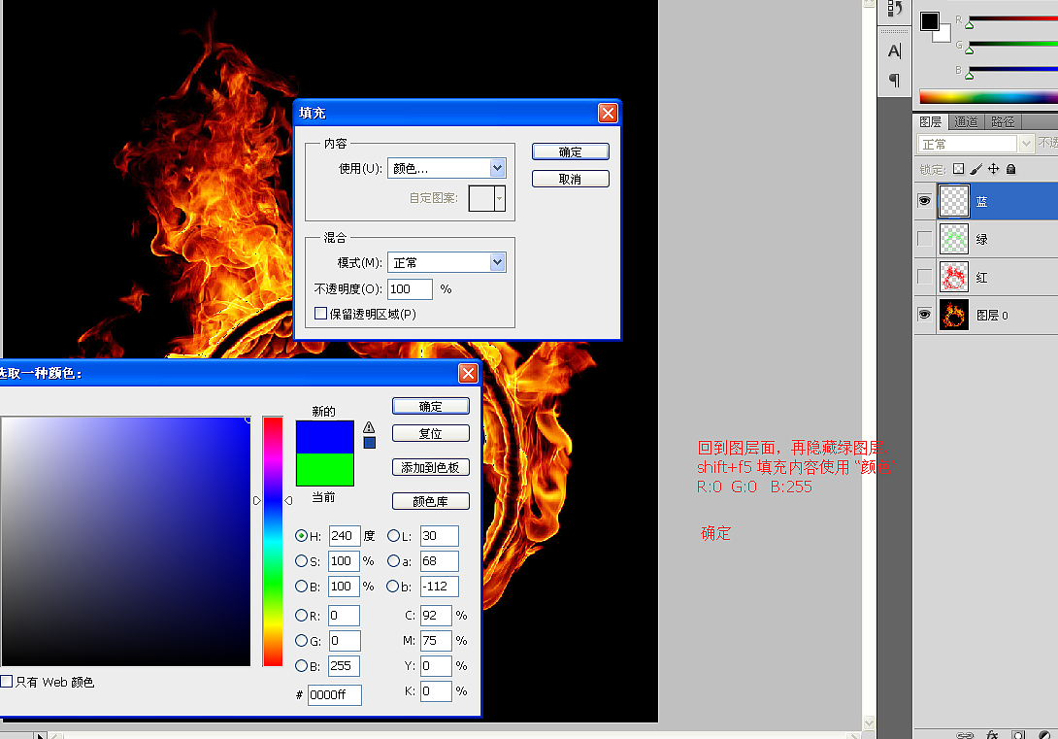The width and height of the screenshot is (1058, 739).
Task: Click in the color saturation field
Action: [126, 541]
